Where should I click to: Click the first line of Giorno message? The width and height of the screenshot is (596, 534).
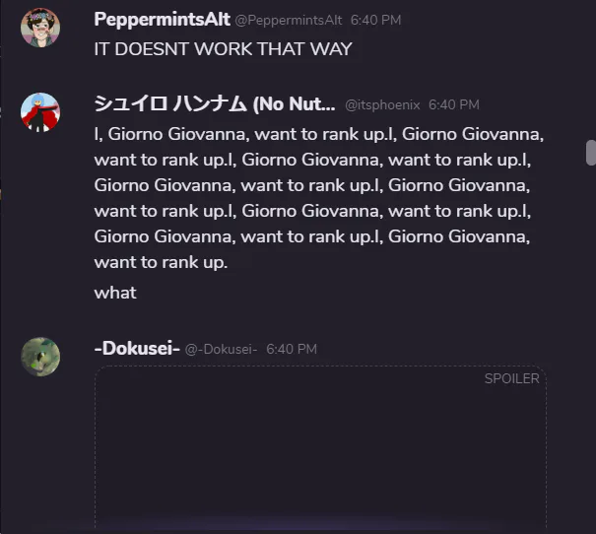(x=319, y=134)
